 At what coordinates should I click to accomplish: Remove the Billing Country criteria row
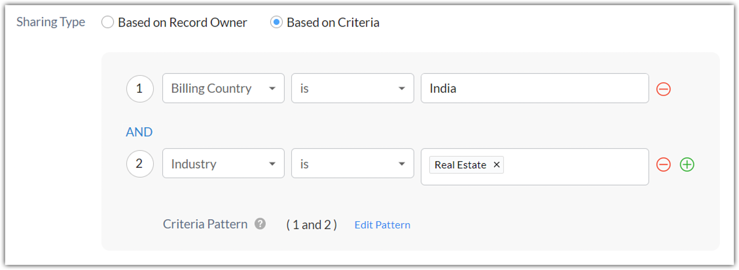(x=663, y=89)
